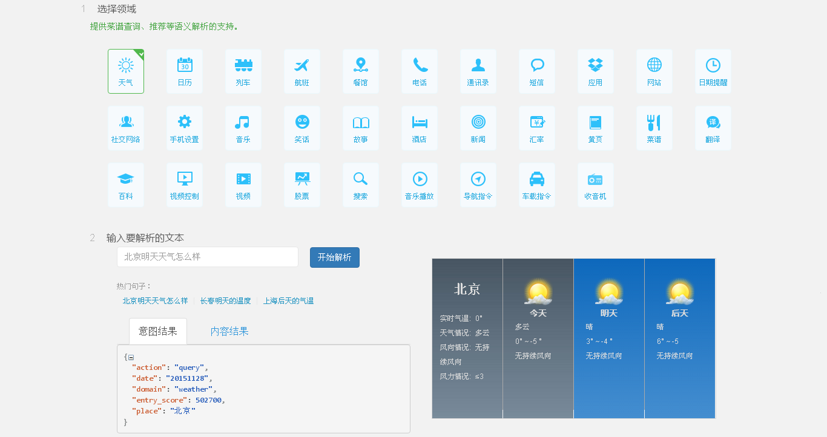Image resolution: width=827 pixels, height=437 pixels.
Task: Pick the 航班 flight domain icon
Action: [x=302, y=71]
